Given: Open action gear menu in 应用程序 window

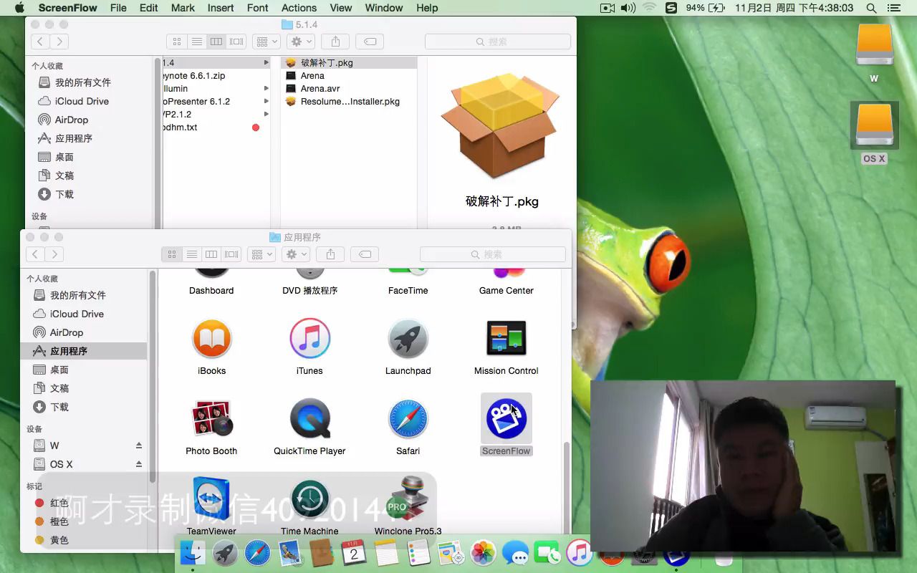Looking at the screenshot, I should pos(296,254).
